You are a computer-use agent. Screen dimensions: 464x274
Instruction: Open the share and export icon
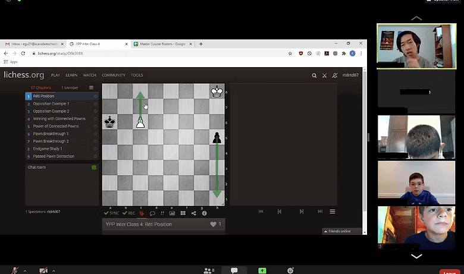(193, 213)
